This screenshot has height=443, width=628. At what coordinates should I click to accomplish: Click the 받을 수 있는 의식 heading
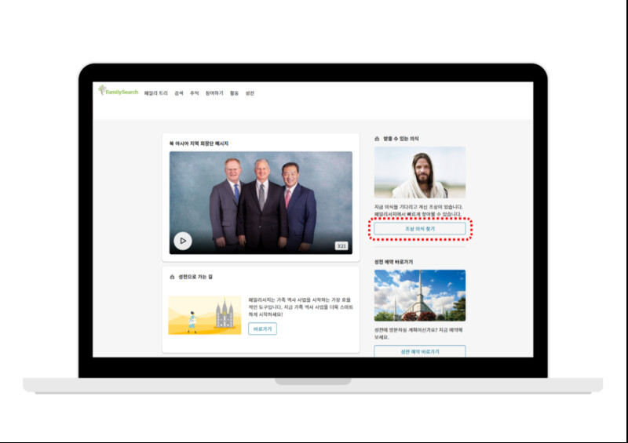(401, 139)
